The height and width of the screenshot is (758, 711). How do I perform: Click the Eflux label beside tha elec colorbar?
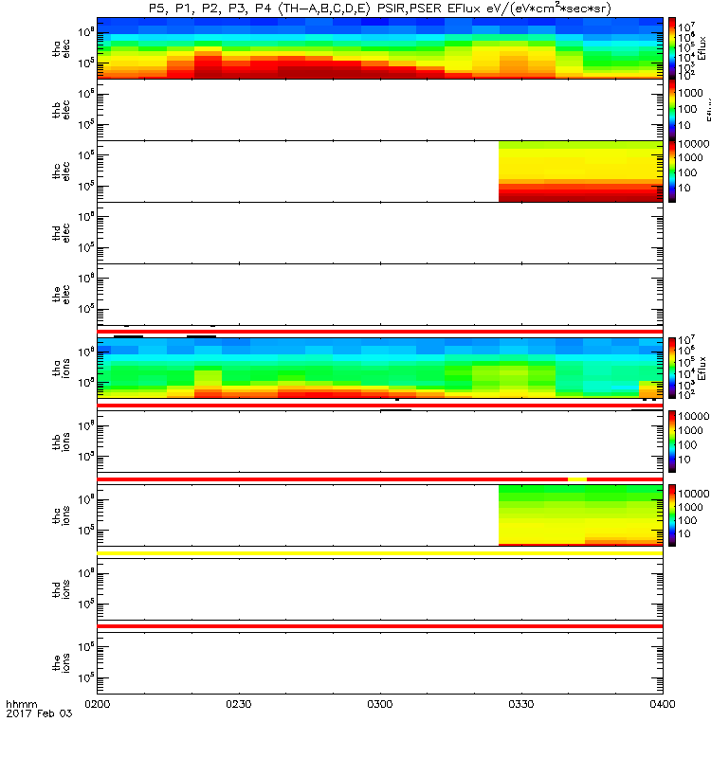tap(702, 48)
